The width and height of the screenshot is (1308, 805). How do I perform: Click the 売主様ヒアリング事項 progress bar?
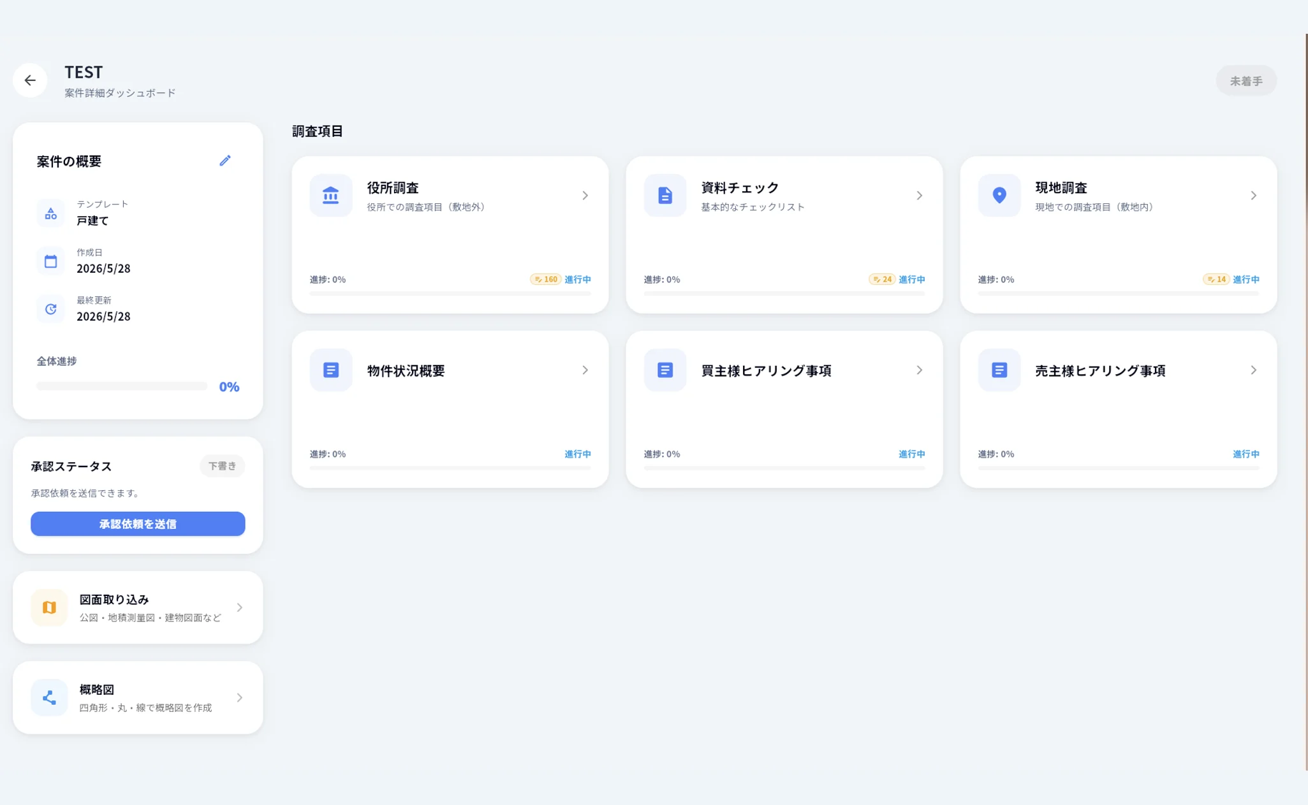(x=1119, y=468)
